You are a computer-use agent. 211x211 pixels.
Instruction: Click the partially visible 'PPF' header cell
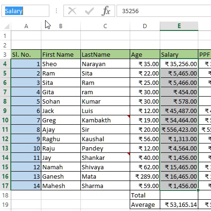click(204, 54)
